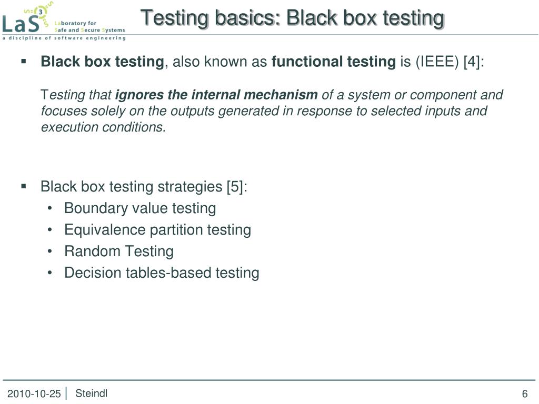
Task: Click the "execution conditions." line of the definition
Action: point(104,127)
